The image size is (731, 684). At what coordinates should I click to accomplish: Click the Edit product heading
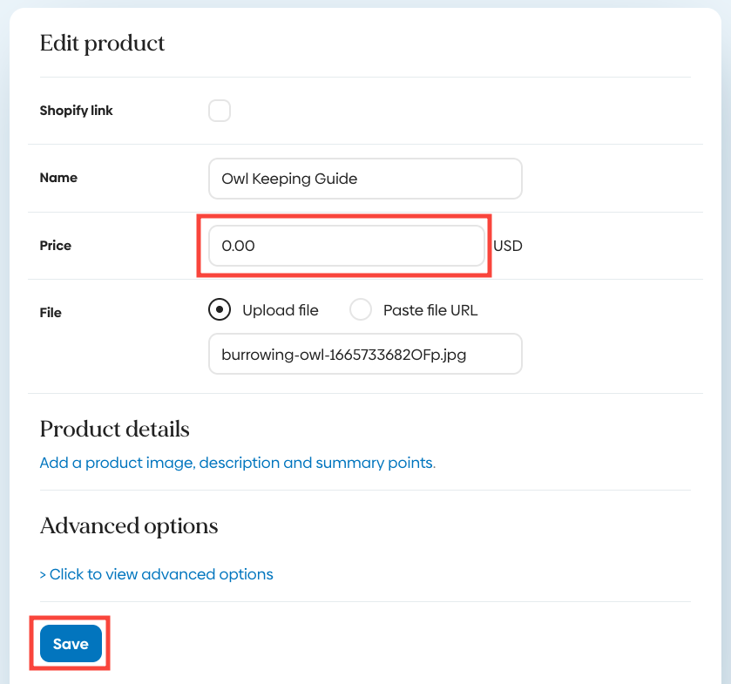tap(102, 43)
